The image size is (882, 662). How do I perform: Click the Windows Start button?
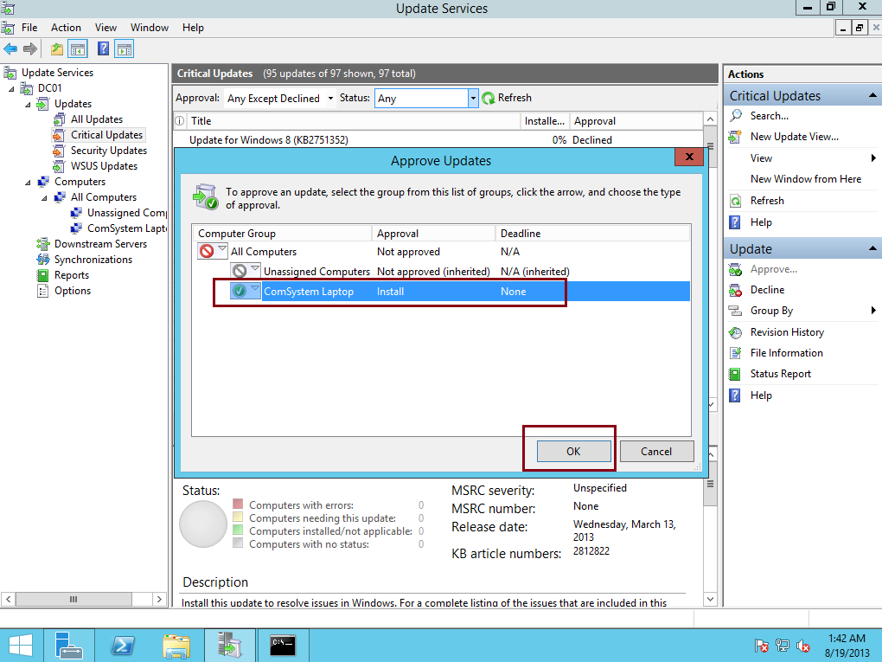point(20,645)
